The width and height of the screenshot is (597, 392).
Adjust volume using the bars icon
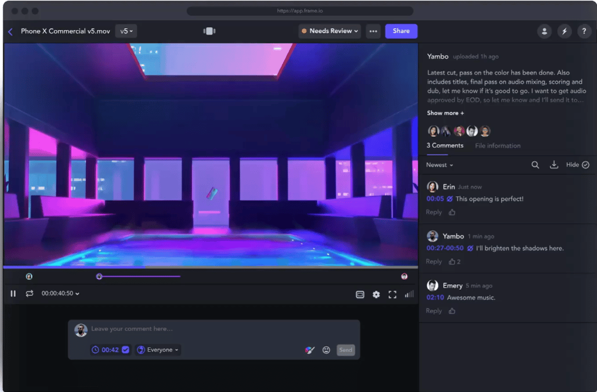[x=409, y=294]
